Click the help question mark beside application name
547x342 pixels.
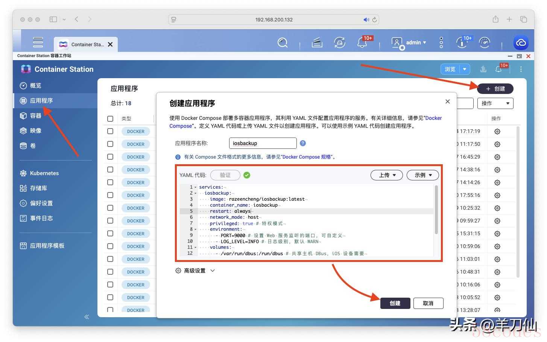pos(303,143)
